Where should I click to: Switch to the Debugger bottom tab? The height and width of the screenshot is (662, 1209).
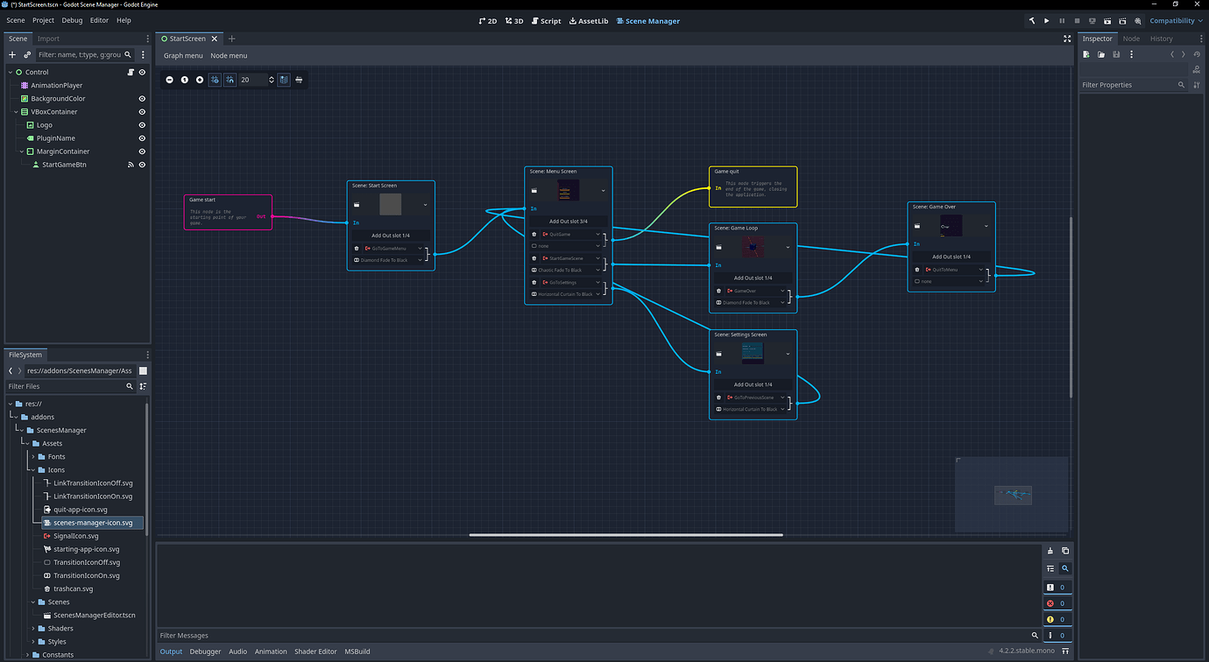click(205, 651)
